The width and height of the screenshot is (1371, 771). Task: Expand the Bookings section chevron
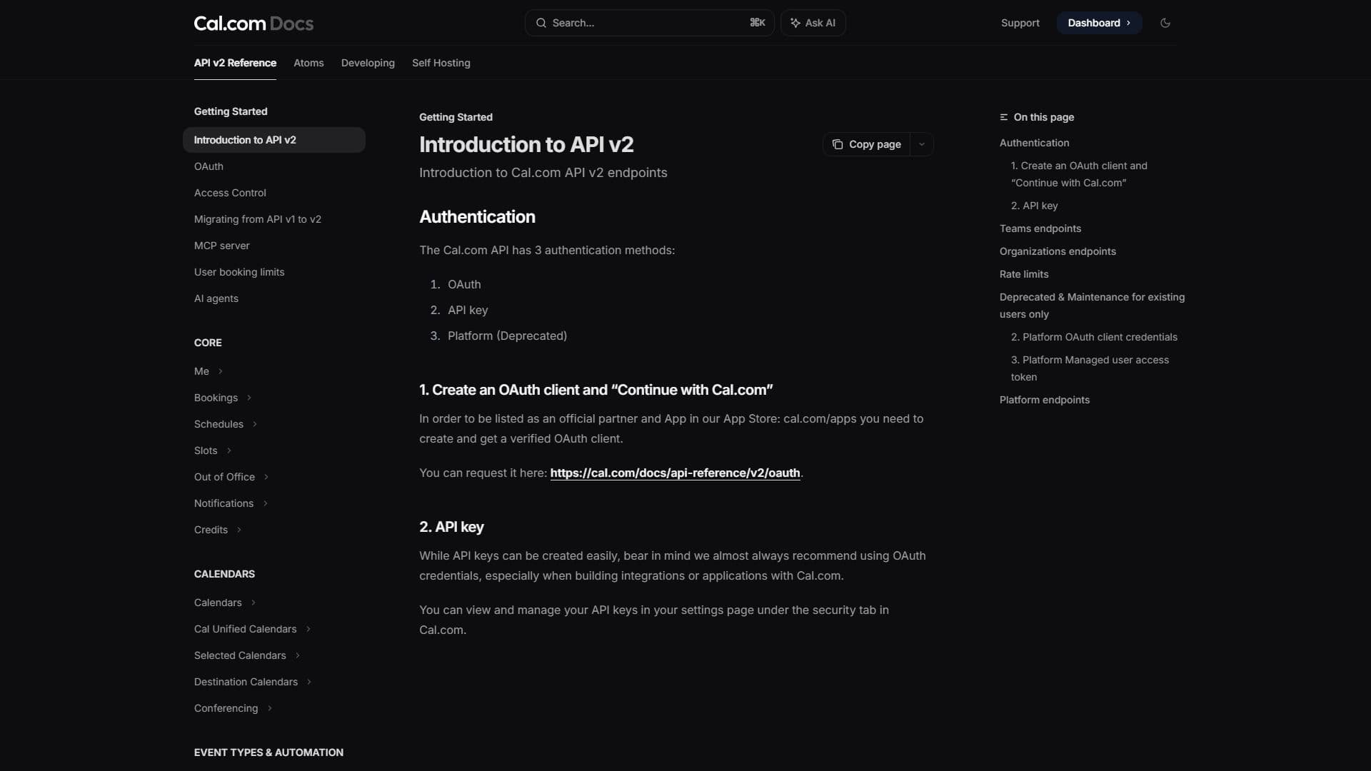pos(249,398)
